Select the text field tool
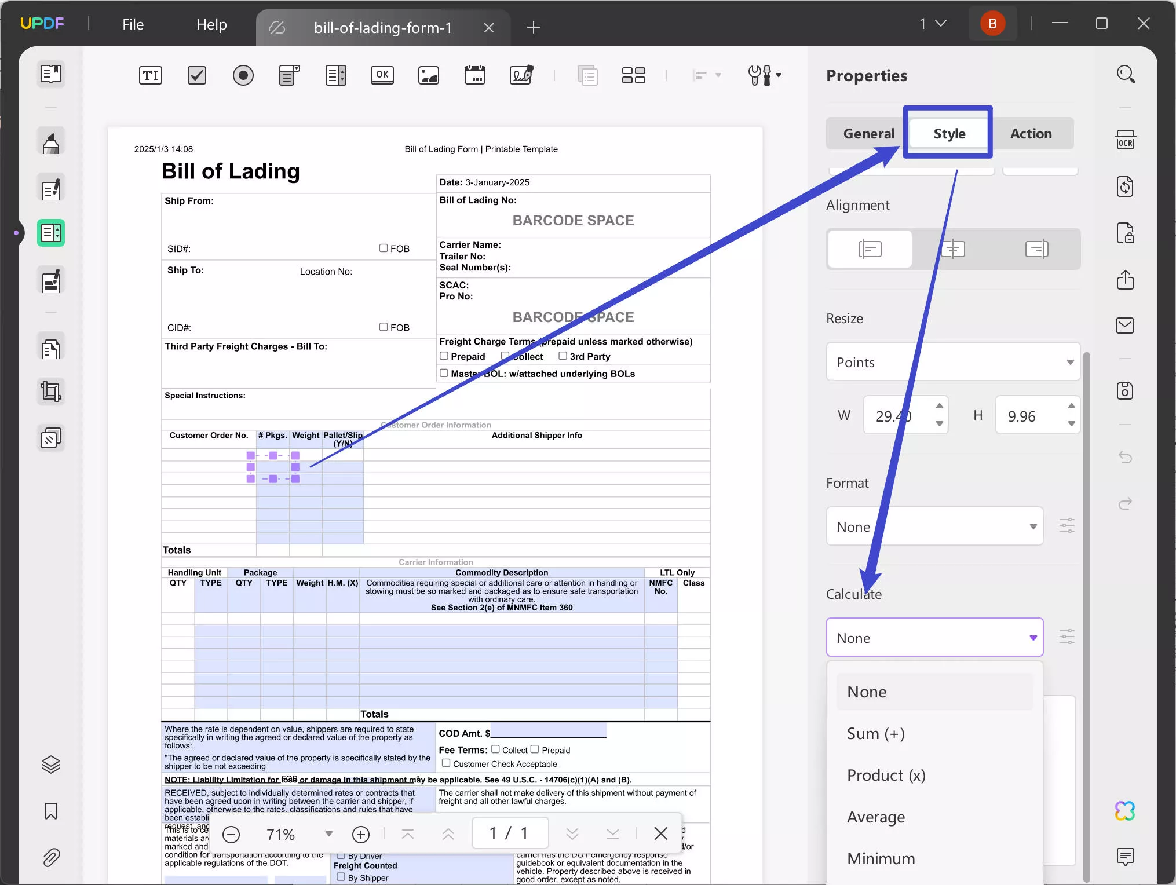This screenshot has height=885, width=1176. (150, 75)
